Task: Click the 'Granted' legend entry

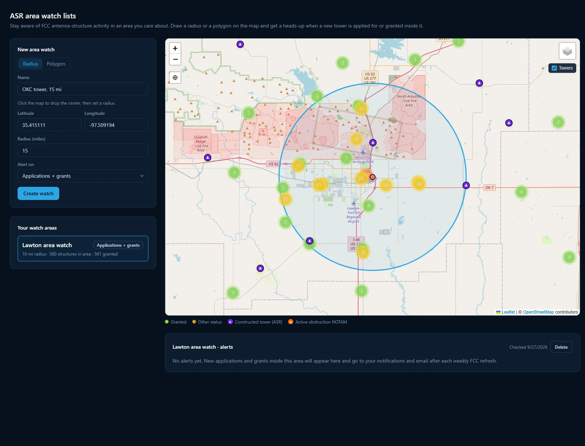Action: point(175,322)
